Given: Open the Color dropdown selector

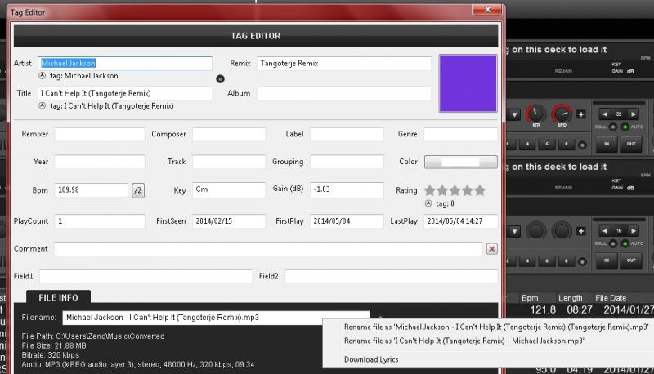Looking at the screenshot, I should [x=460, y=162].
